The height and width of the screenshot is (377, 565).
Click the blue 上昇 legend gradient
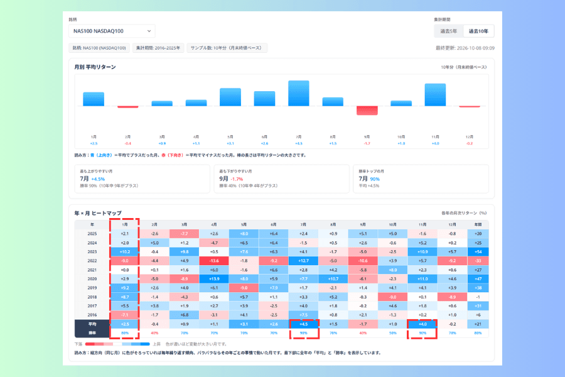(x=136, y=344)
